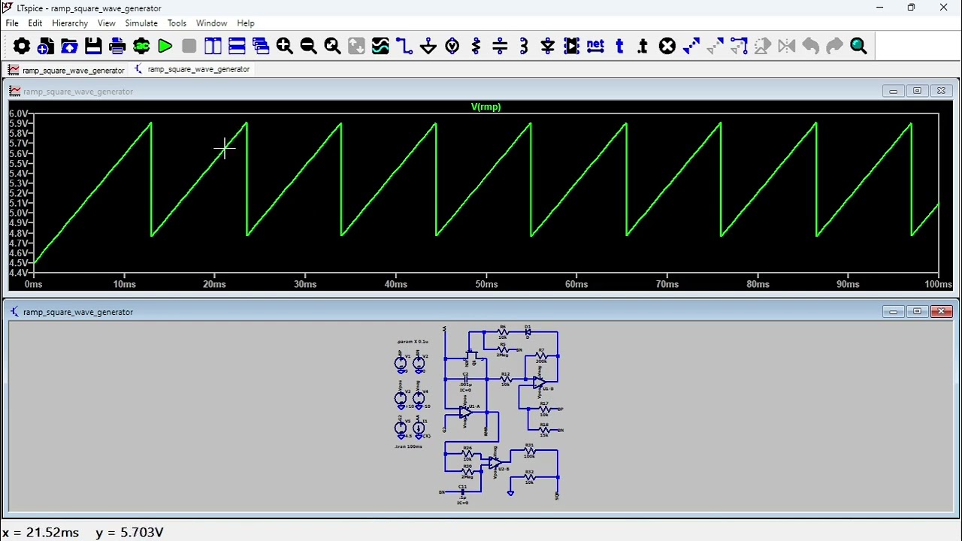Select the Zoom In magnifier icon

tap(285, 47)
